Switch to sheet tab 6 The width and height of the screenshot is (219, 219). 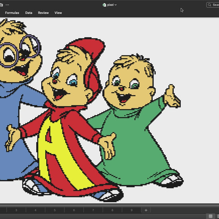click(74, 210)
